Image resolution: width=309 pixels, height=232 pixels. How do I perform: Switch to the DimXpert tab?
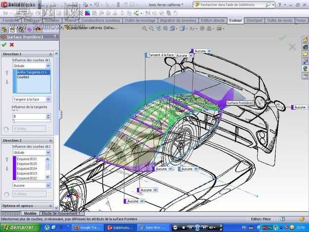click(254, 20)
